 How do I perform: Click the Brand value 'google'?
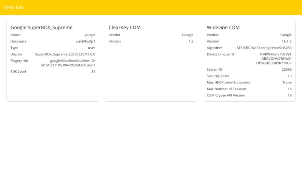(90, 35)
